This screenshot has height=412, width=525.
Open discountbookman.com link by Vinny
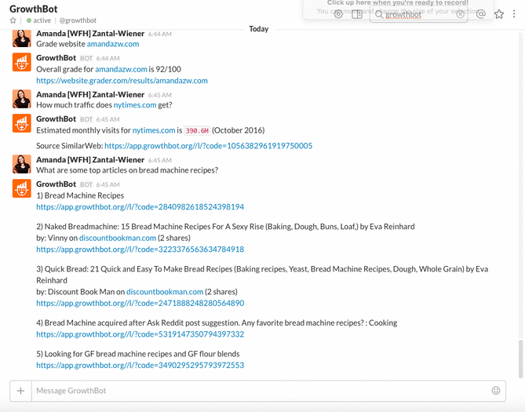pyautogui.click(x=118, y=238)
